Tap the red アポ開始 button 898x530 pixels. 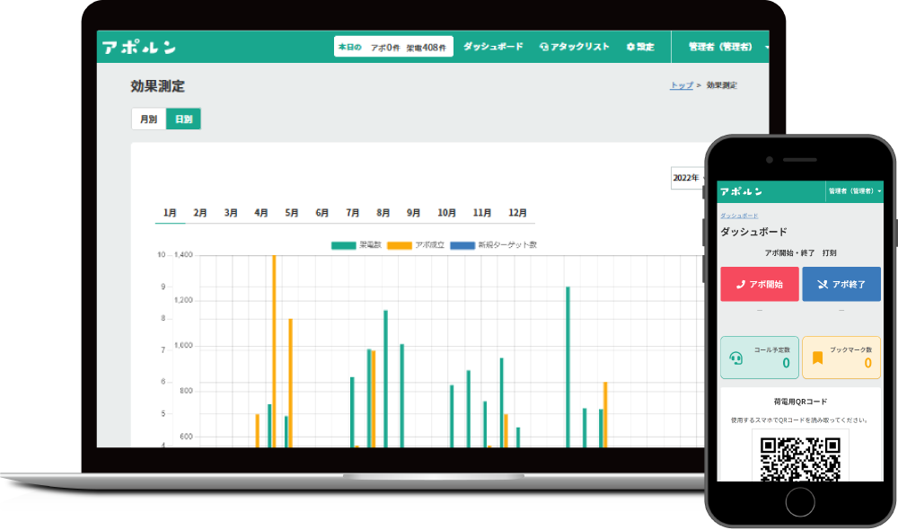pos(760,284)
